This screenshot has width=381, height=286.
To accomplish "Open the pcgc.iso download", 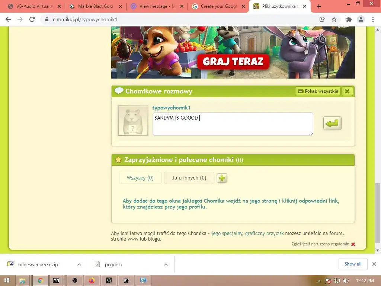I will tap(113, 264).
